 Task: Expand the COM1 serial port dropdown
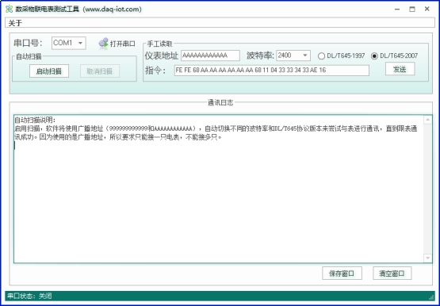click(80, 43)
